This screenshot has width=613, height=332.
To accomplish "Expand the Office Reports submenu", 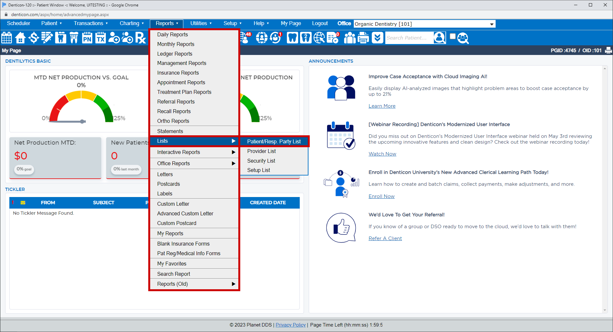I will point(194,163).
